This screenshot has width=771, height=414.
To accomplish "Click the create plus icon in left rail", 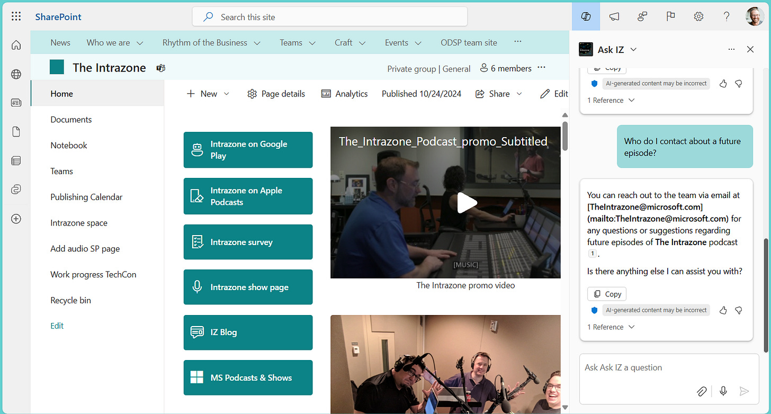I will point(16,218).
